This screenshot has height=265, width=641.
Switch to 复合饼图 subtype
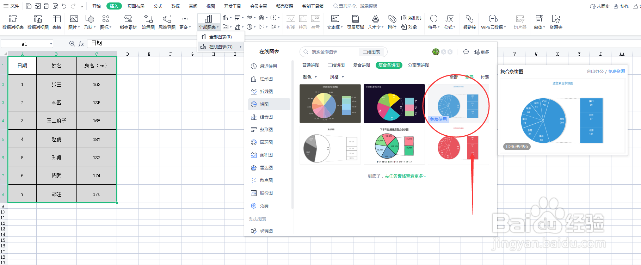pos(362,65)
